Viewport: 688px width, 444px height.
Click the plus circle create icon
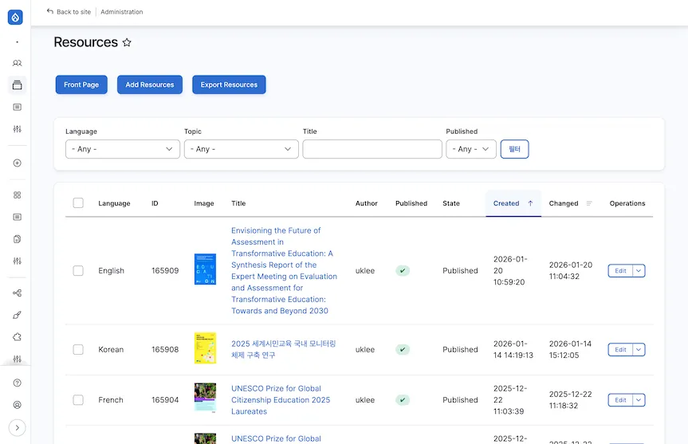point(17,163)
